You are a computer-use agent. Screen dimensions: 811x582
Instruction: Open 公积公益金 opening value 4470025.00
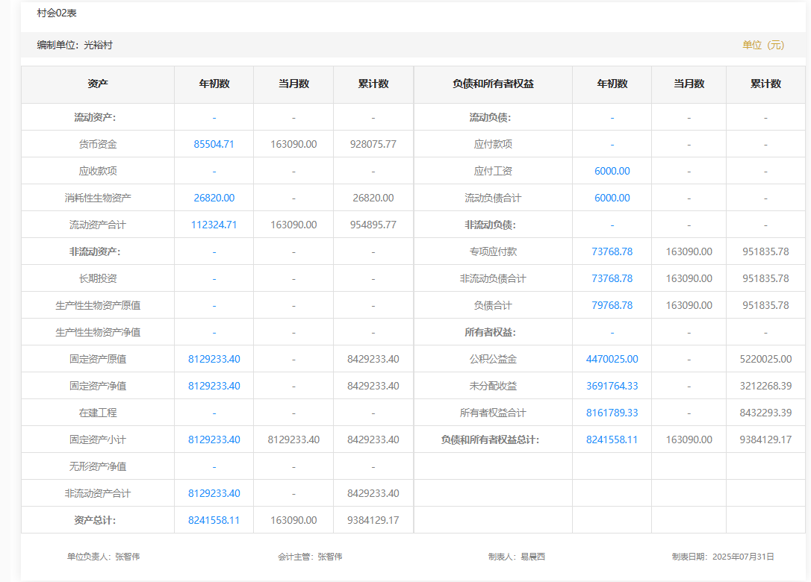coord(612,359)
